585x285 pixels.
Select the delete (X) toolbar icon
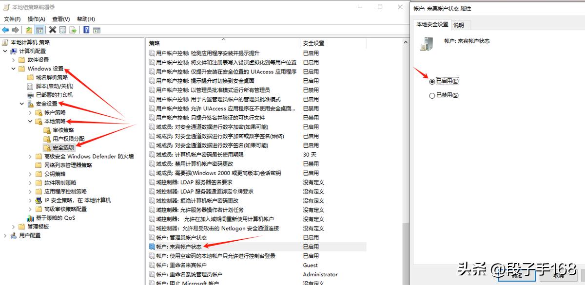pyautogui.click(x=53, y=30)
